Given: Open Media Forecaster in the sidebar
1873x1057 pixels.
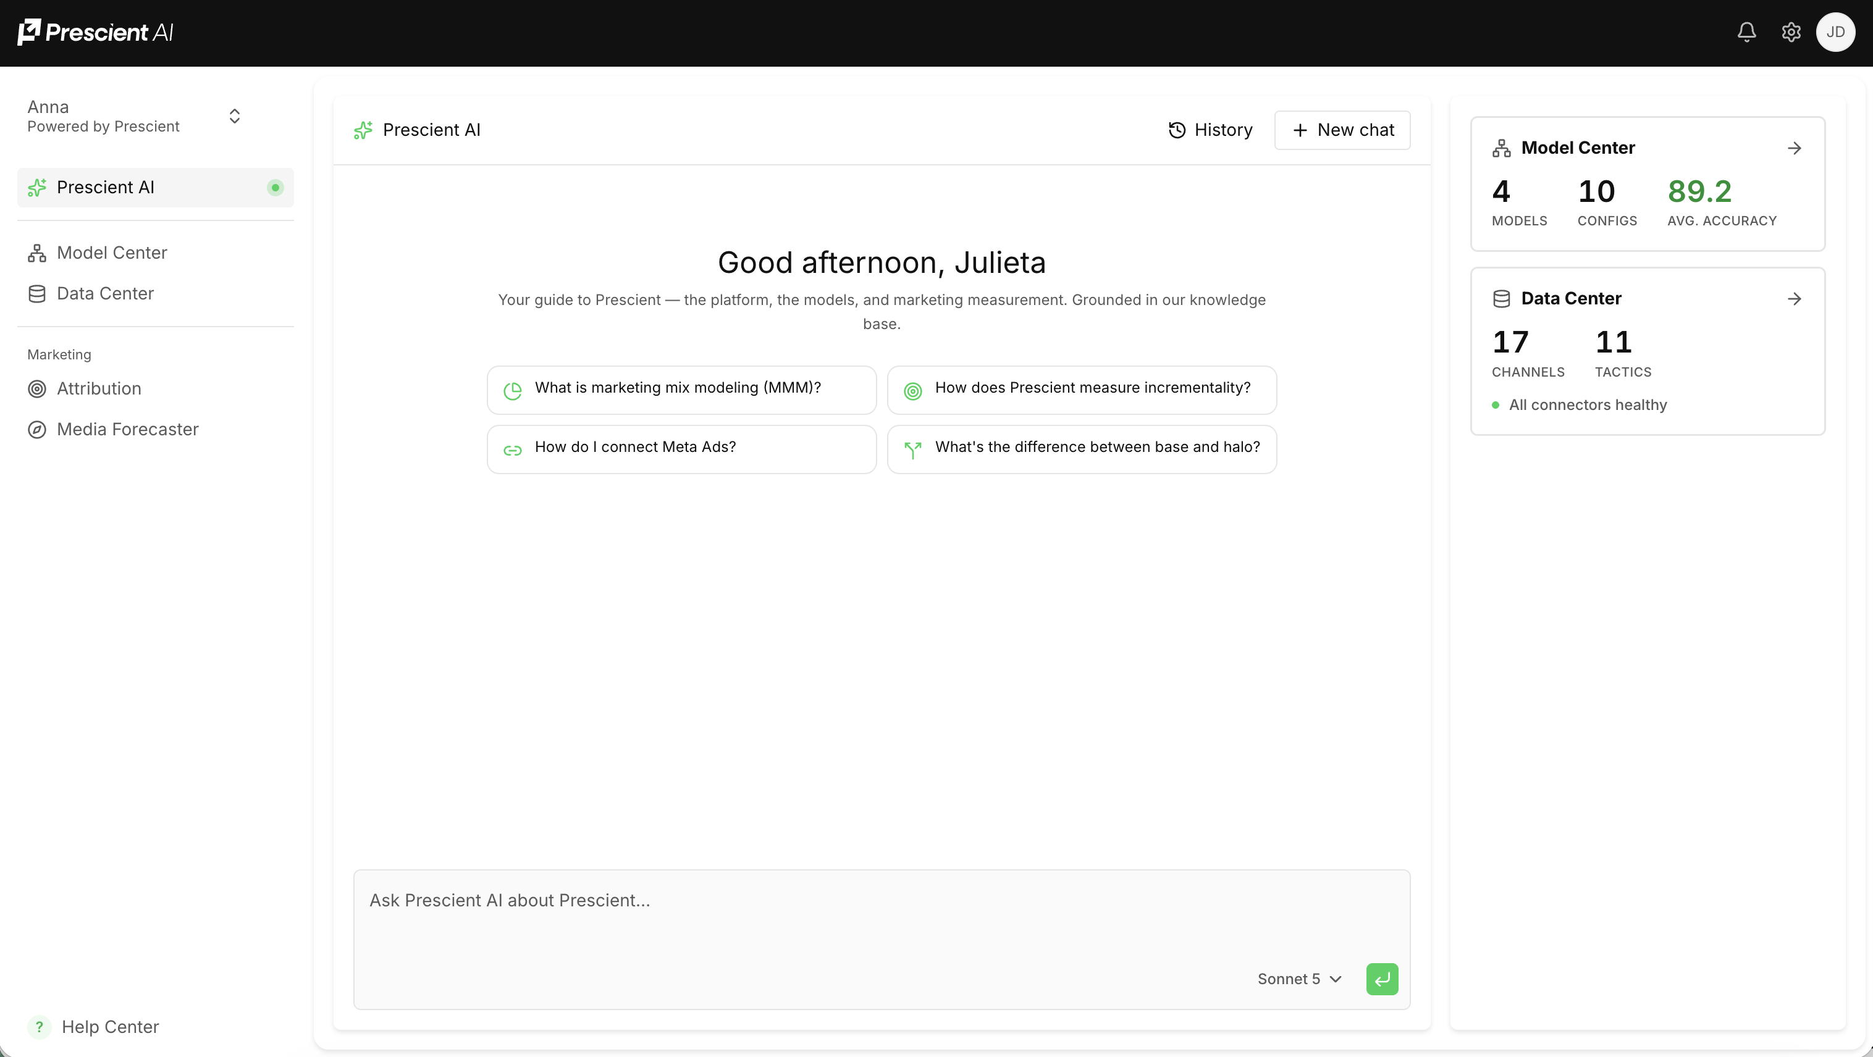Looking at the screenshot, I should [127, 429].
